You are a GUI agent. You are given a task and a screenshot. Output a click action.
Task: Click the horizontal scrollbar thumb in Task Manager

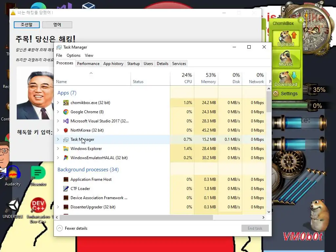point(136,218)
